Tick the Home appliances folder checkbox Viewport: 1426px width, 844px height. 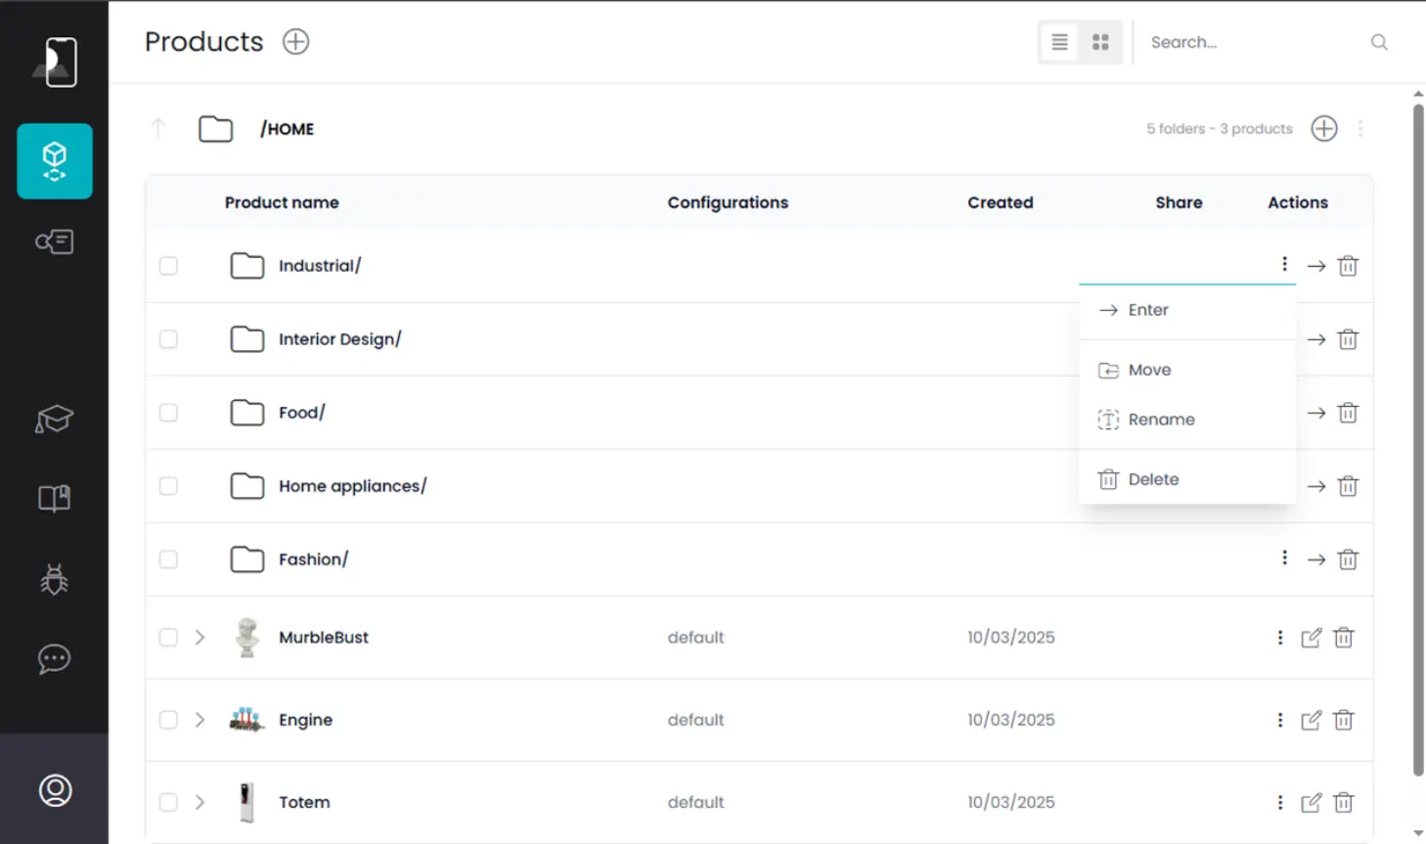(168, 486)
